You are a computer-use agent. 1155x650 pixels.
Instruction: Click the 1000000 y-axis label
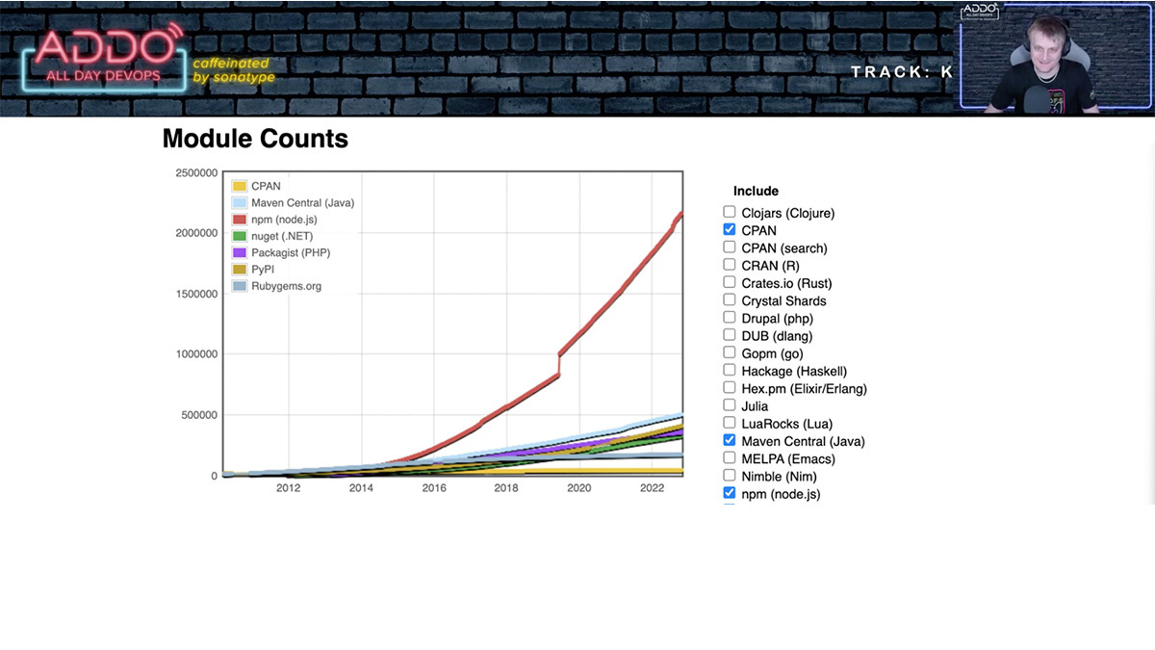point(196,354)
